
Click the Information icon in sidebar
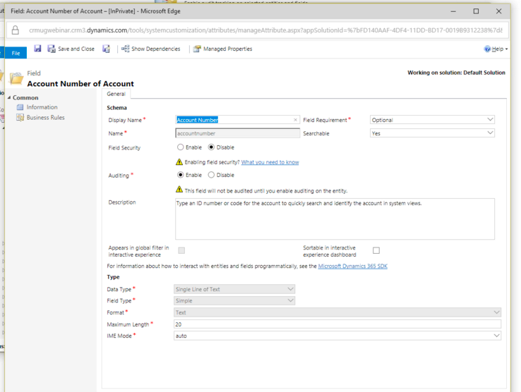tap(20, 107)
